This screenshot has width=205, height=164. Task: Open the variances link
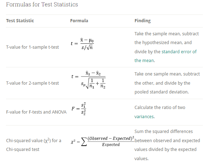[144, 116]
